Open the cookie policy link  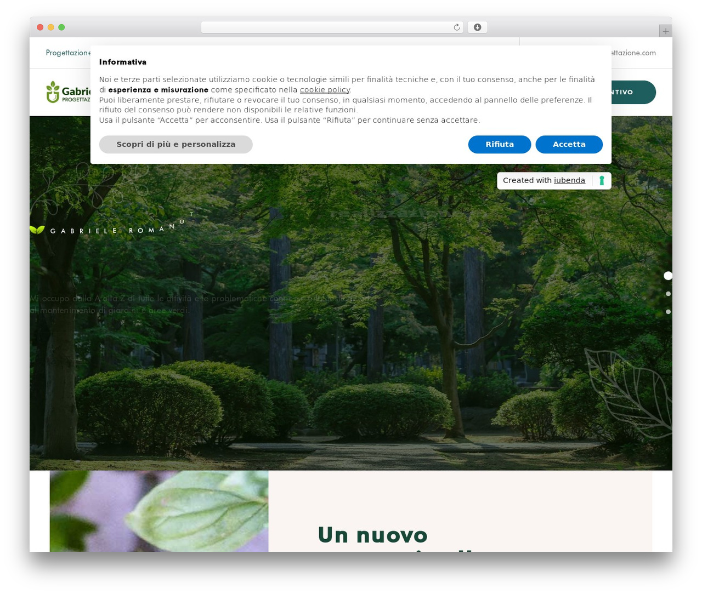tap(325, 90)
